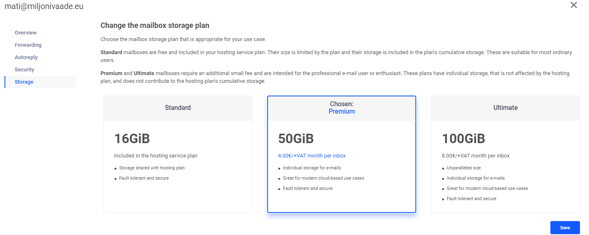
Task: Choose the Standard 16GiB plan card
Action: pyautogui.click(x=178, y=154)
